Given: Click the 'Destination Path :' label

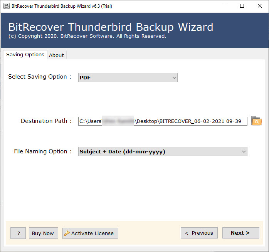Looking at the screenshot, I should pyautogui.click(x=46, y=121).
